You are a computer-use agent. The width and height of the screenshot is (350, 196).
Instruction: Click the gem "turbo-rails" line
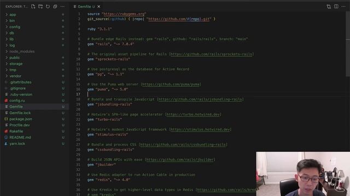(x=104, y=120)
